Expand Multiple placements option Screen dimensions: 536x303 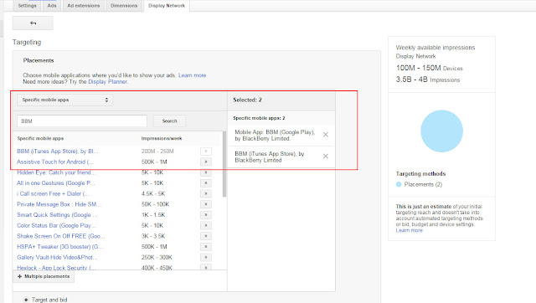pos(44,276)
